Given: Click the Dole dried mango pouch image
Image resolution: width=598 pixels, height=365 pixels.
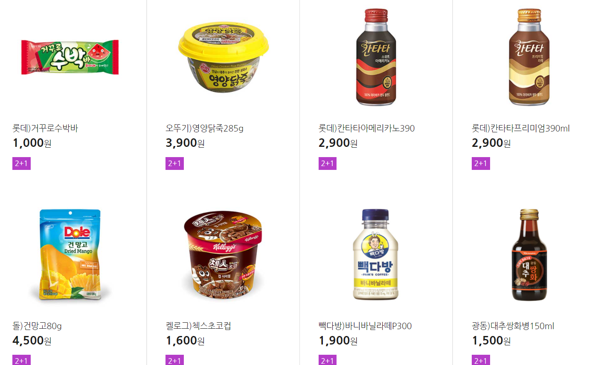Looking at the screenshot, I should tap(70, 254).
